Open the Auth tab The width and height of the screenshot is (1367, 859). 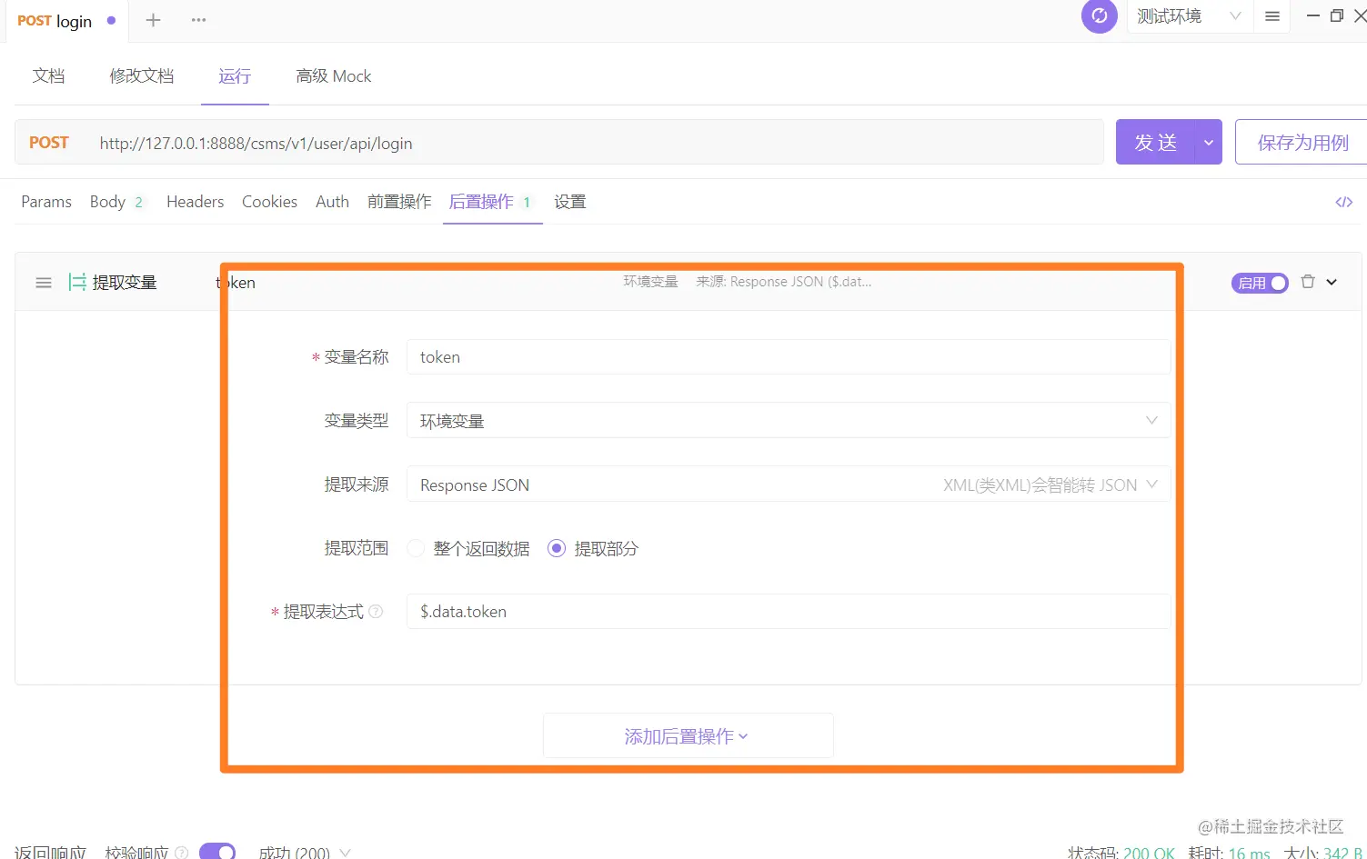point(332,202)
